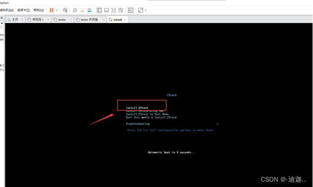This screenshot has height=187, width=313.
Task: Click the Press Tab configuration hint text
Action: point(171,130)
